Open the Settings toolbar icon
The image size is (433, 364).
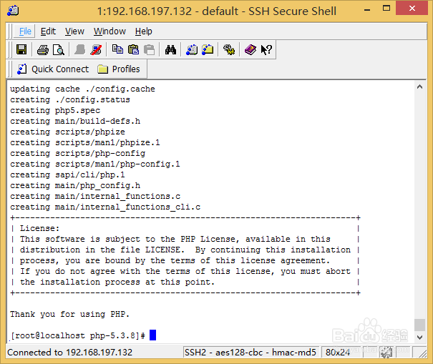[x=229, y=50]
